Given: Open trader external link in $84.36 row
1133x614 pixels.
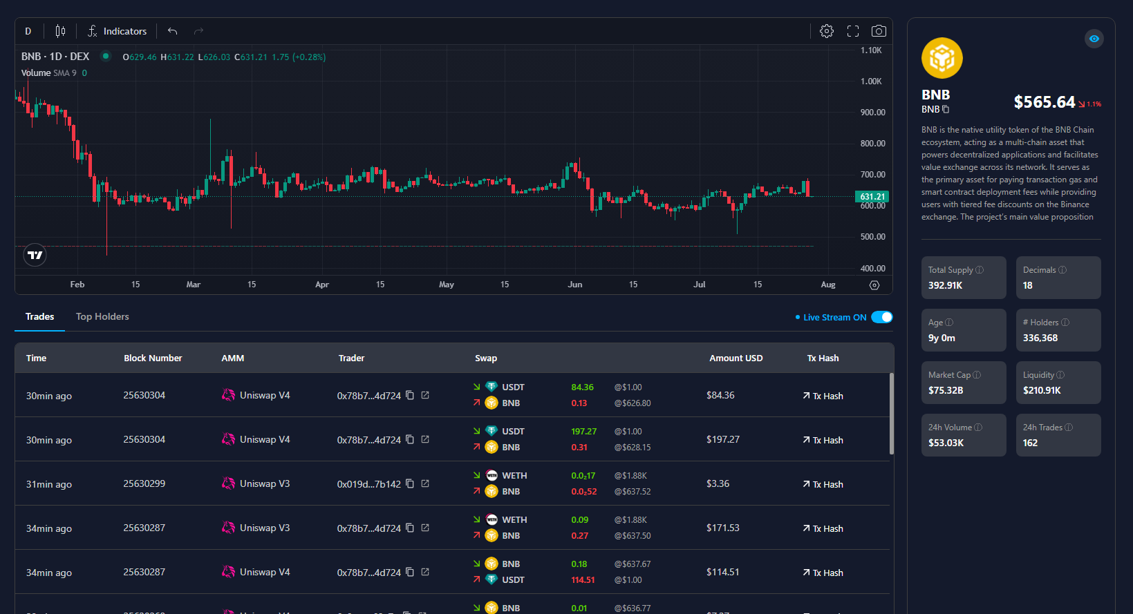Looking at the screenshot, I should point(425,395).
